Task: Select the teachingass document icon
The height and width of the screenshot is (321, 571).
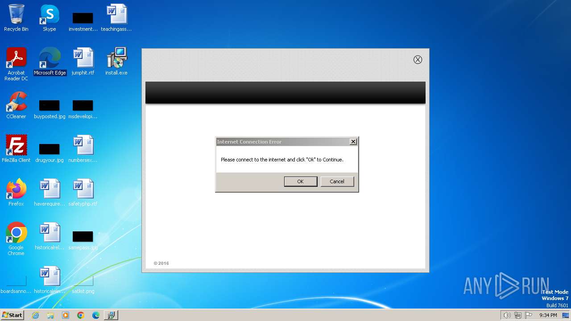Action: [x=116, y=18]
